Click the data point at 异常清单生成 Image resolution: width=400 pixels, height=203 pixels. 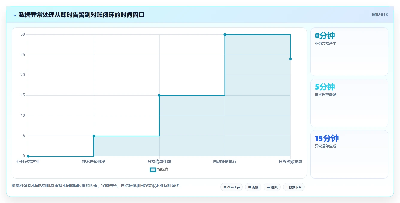159,96
